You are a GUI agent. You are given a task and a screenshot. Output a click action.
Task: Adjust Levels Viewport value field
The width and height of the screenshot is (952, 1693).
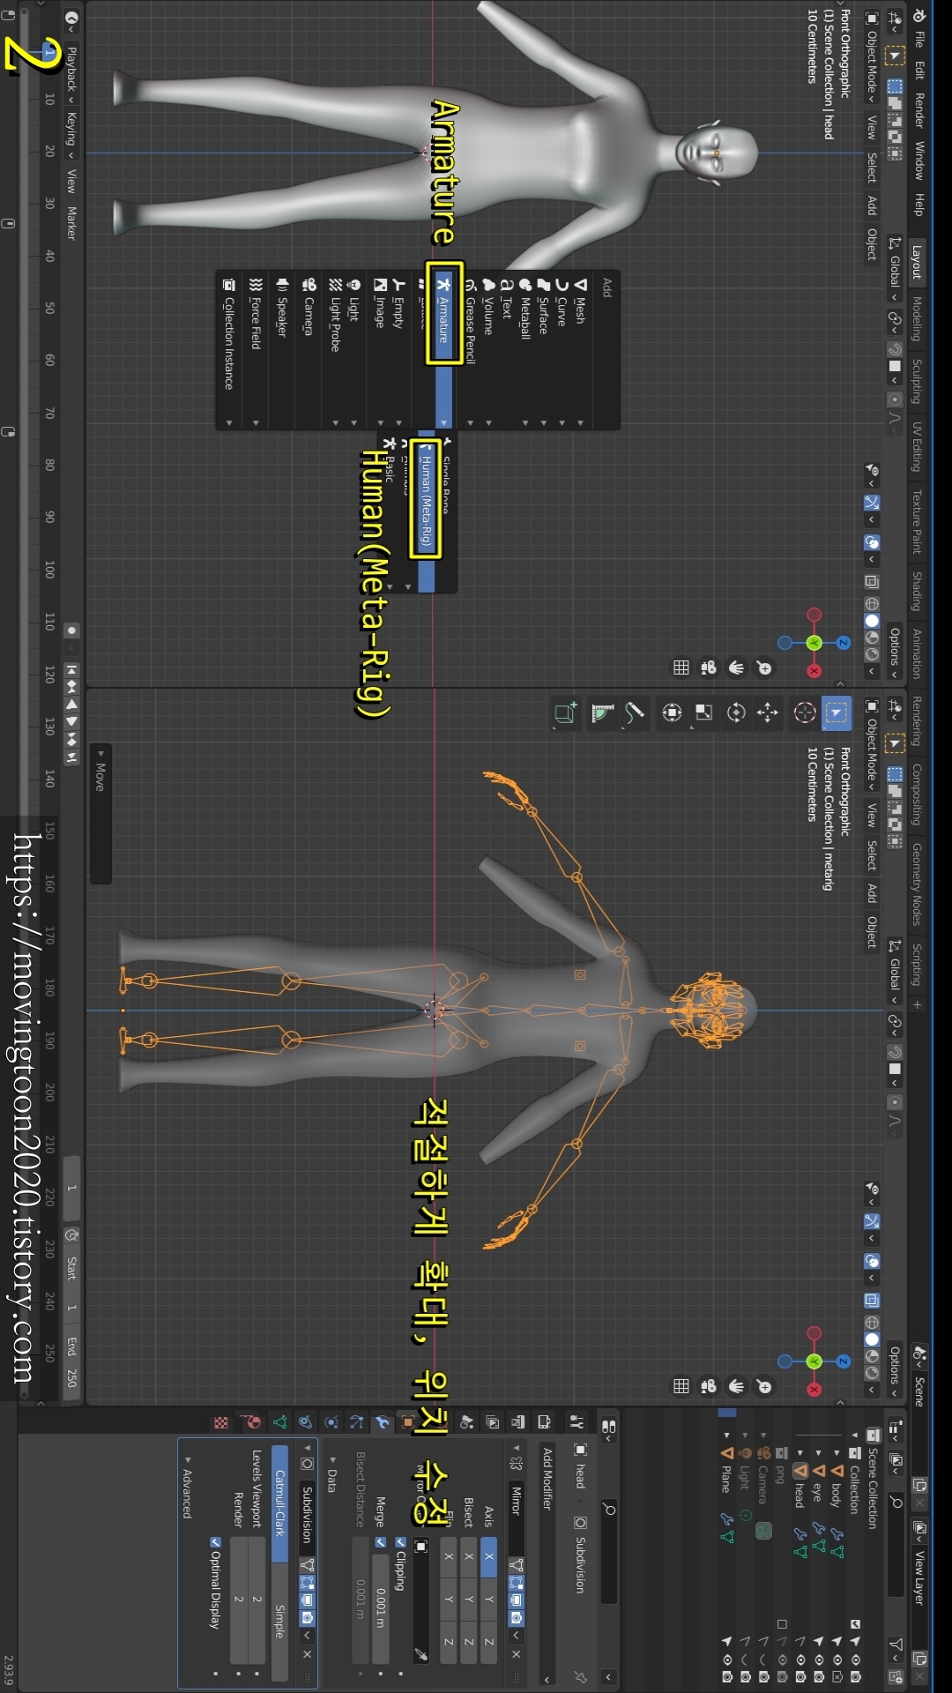tap(257, 1599)
